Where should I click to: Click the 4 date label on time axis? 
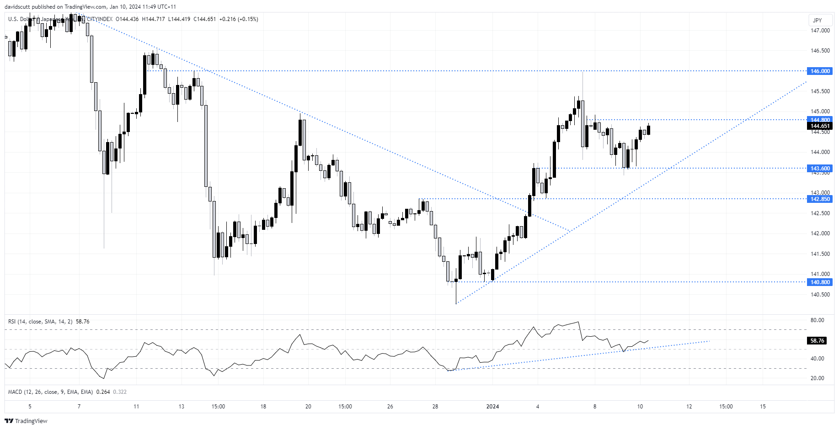(538, 407)
